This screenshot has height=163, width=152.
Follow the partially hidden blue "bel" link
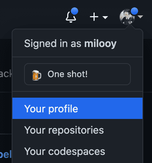pos(6,154)
